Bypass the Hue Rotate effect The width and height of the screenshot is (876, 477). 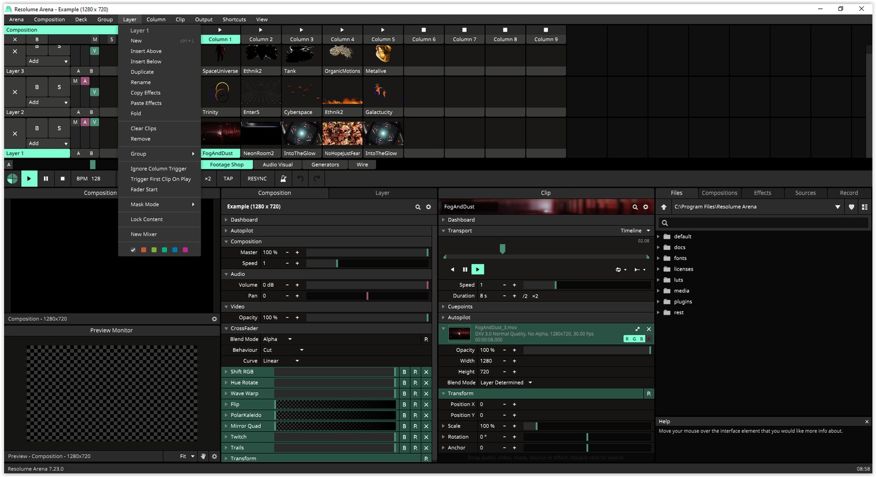coord(404,383)
